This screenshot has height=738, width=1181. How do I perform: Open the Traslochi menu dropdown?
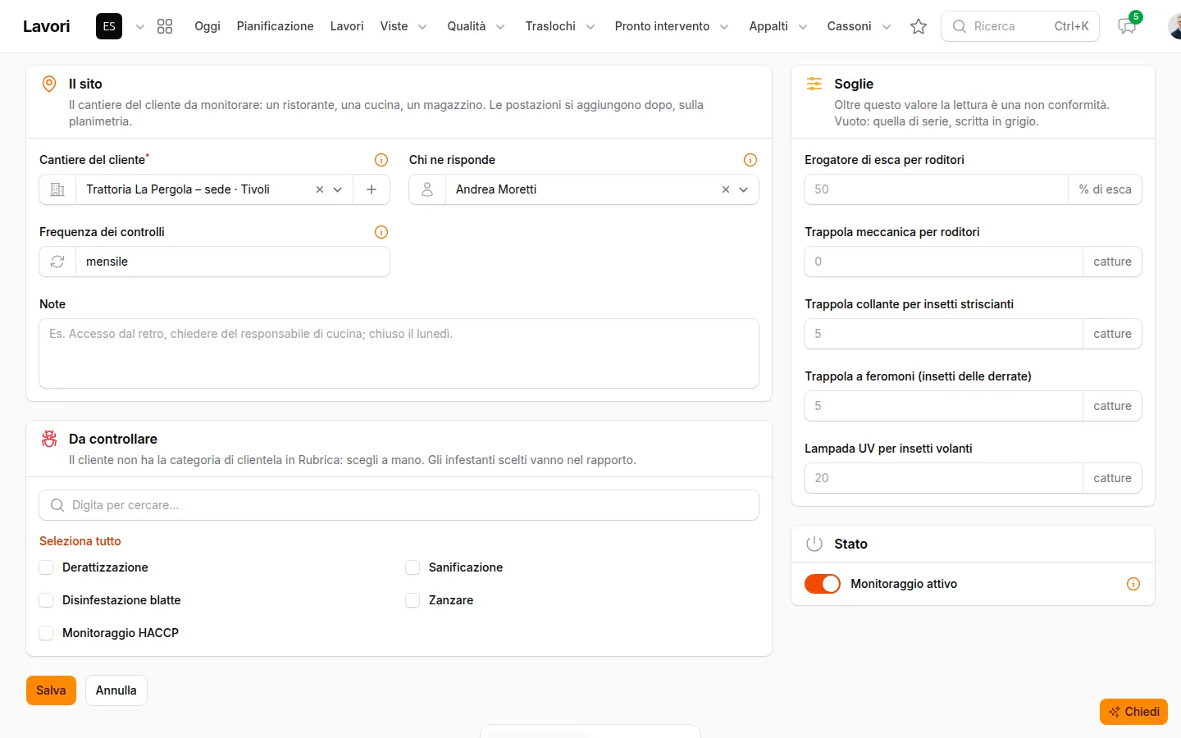(x=560, y=26)
